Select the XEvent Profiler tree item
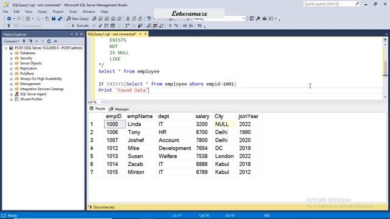Viewport: 390px width, 219px height. (31, 99)
